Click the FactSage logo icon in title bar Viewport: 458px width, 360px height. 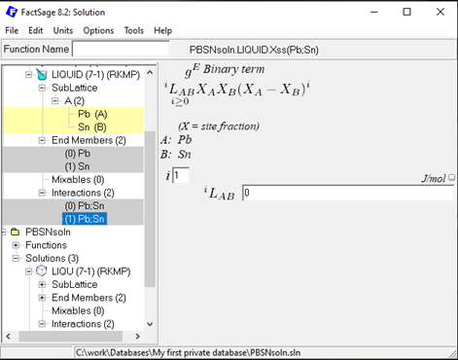12,12
